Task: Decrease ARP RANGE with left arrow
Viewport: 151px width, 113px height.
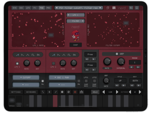Action: point(131,67)
